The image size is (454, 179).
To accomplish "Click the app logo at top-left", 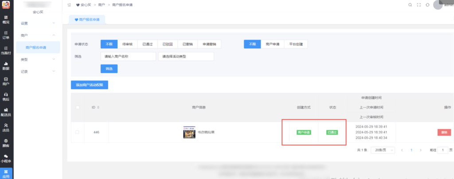I will click(6, 5).
